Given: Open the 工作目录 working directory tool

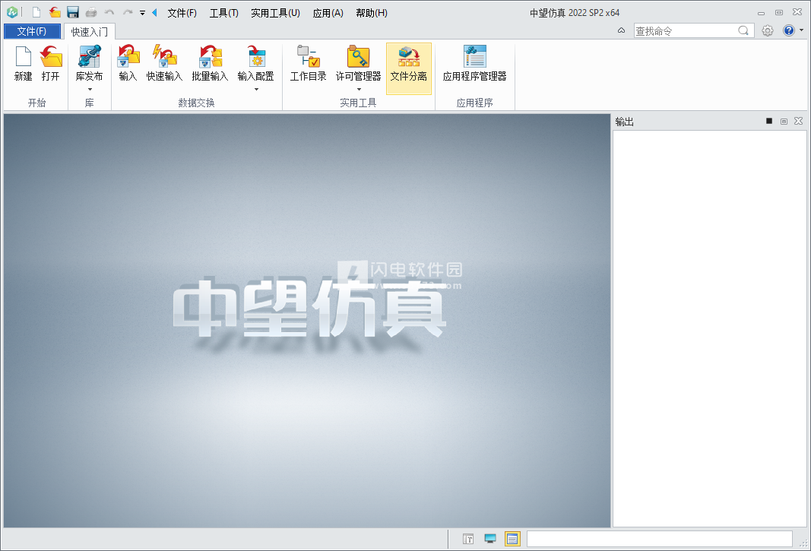Looking at the screenshot, I should (x=309, y=57).
